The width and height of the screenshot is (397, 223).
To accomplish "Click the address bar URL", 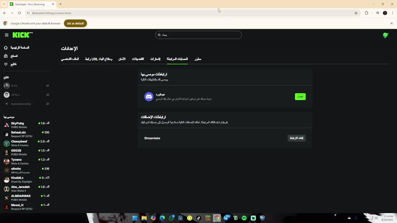I will point(52,13).
